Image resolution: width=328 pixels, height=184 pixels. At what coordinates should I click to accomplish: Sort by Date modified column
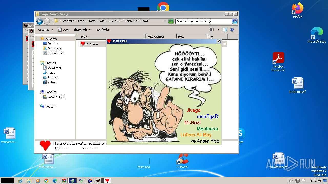pos(161,37)
